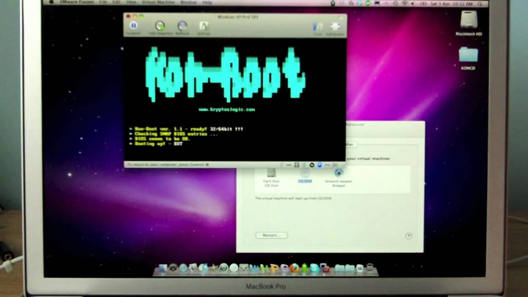The image size is (528, 297).
Task: Open the Macintosh HD desktop icon
Action: 469,24
